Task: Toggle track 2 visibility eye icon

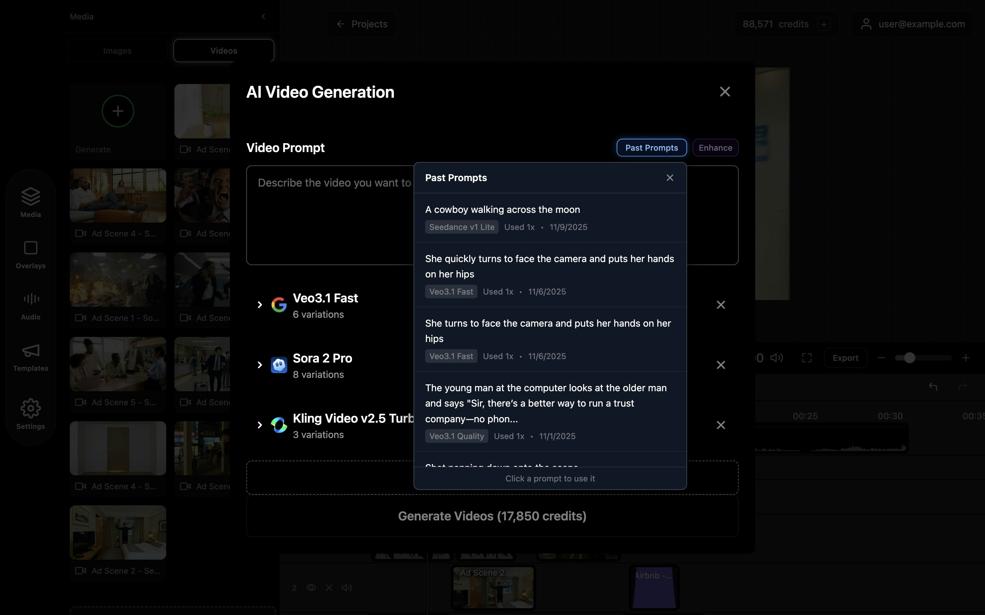Action: [311, 587]
